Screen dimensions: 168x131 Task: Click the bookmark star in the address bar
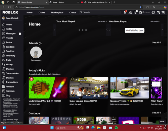(140, 7)
